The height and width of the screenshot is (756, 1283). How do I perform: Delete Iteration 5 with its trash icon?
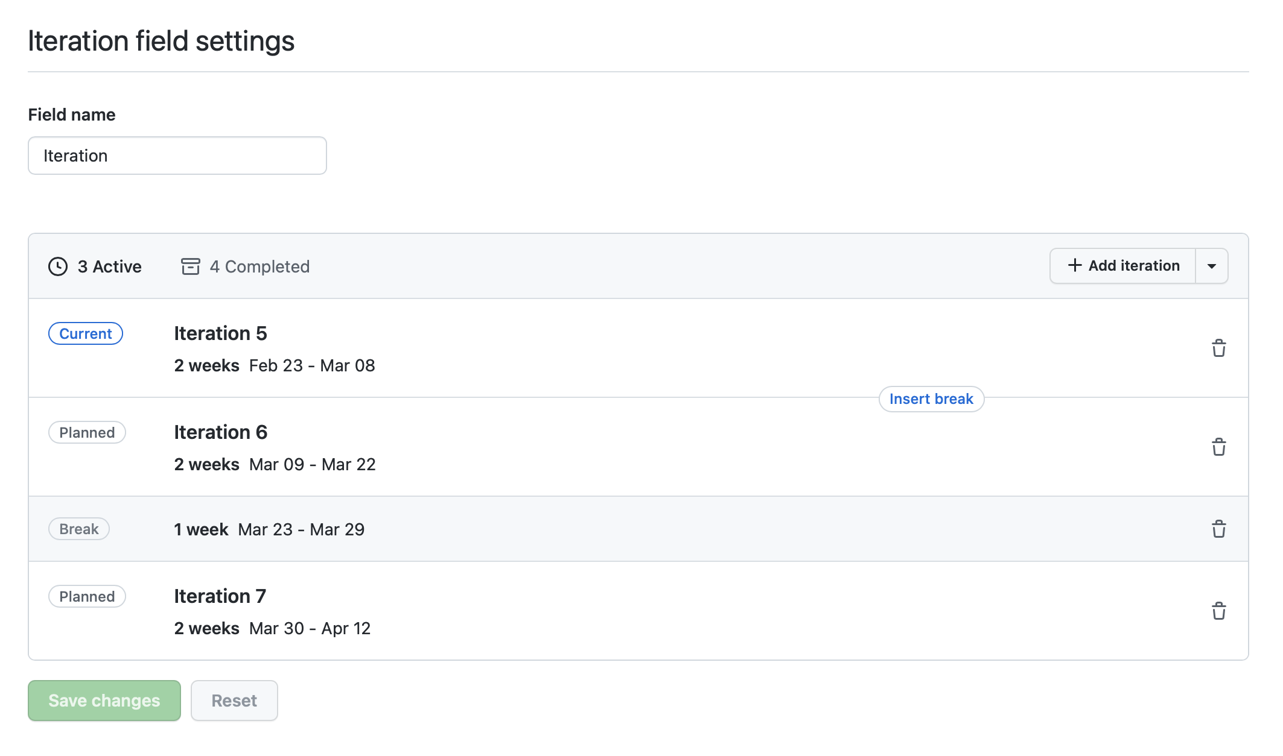1218,348
